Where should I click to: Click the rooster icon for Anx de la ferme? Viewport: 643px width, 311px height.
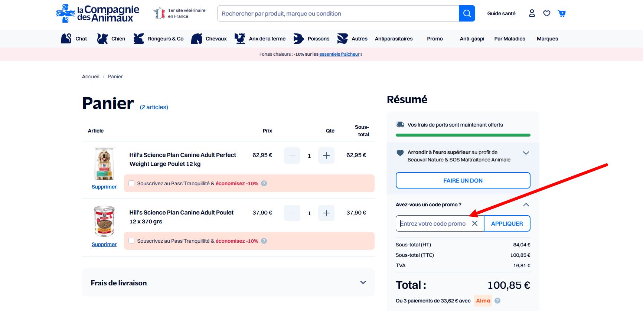click(x=240, y=39)
